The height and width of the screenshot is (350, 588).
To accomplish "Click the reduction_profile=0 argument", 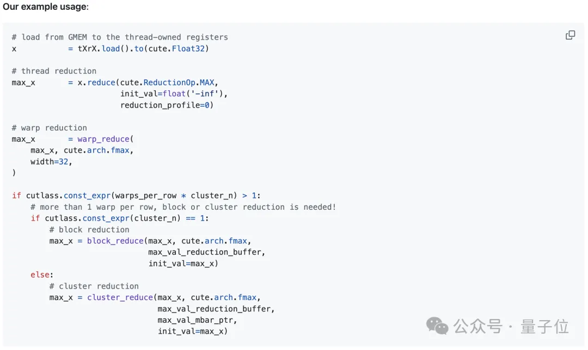I will tap(167, 105).
